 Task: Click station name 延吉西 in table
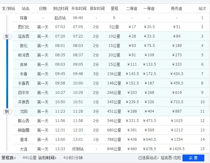[x=24, y=36]
